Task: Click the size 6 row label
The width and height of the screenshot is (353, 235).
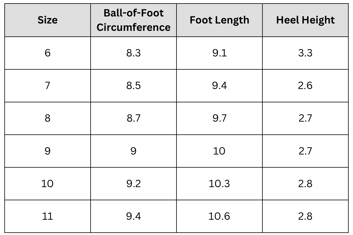Action: (x=47, y=53)
